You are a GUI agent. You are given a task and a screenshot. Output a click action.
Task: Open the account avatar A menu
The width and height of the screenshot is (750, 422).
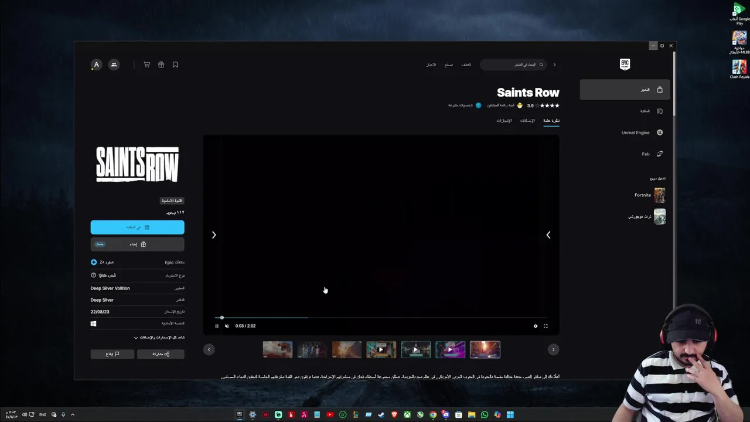tap(96, 64)
